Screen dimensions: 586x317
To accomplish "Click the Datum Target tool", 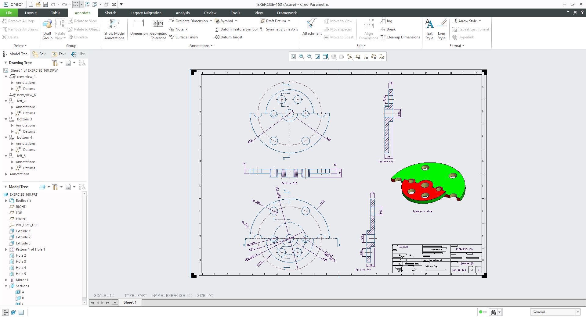I will (229, 37).
